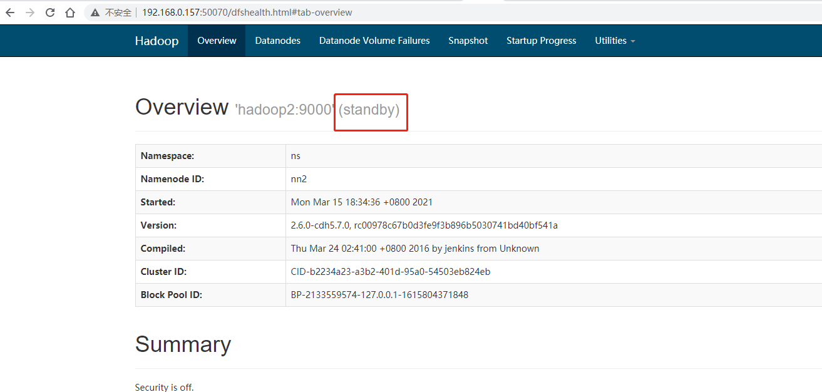
Task: Click the Summary section heading
Action: (x=183, y=344)
